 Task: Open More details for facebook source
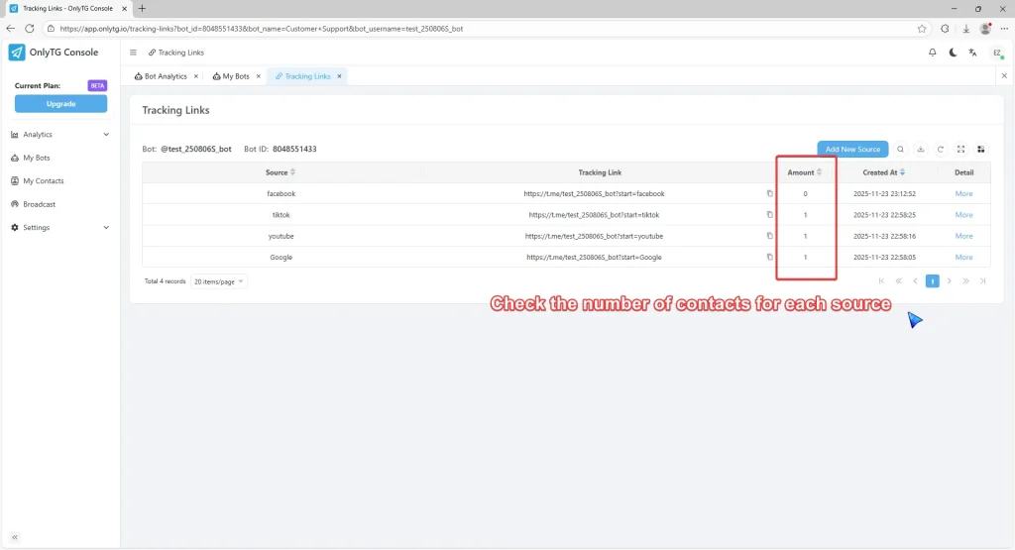click(963, 193)
